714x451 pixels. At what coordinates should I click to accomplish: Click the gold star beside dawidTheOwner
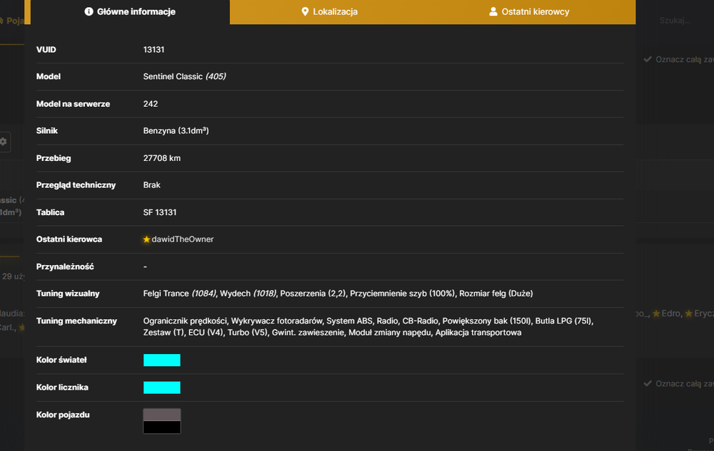click(146, 239)
